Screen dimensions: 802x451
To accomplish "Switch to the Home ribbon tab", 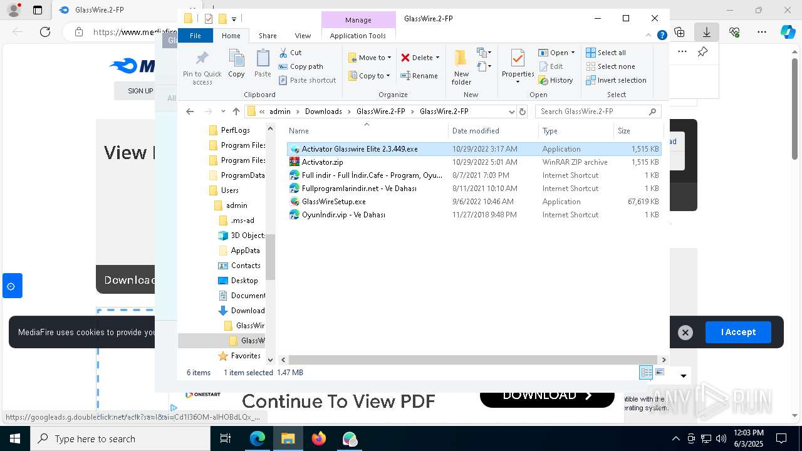I will click(x=231, y=36).
